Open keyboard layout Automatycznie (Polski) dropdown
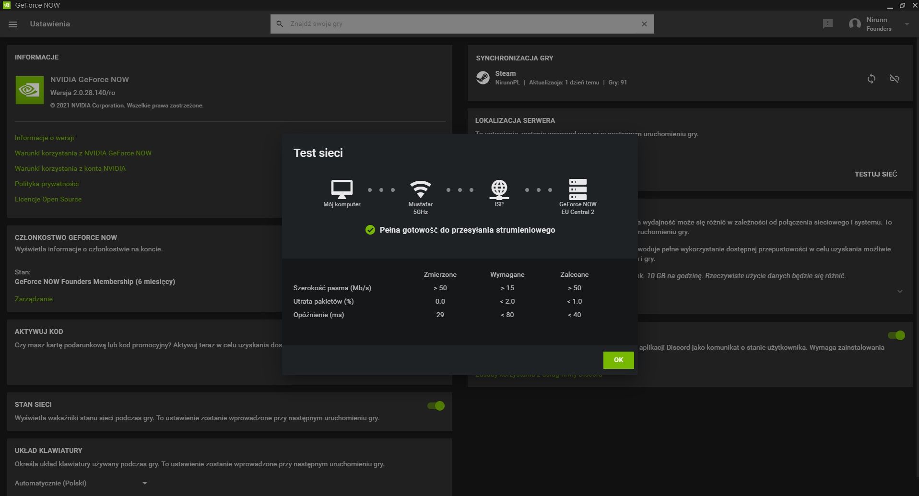 pyautogui.click(x=81, y=483)
